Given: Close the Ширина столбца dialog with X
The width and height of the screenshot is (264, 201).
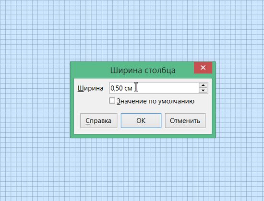Looking at the screenshot, I should pyautogui.click(x=203, y=68).
